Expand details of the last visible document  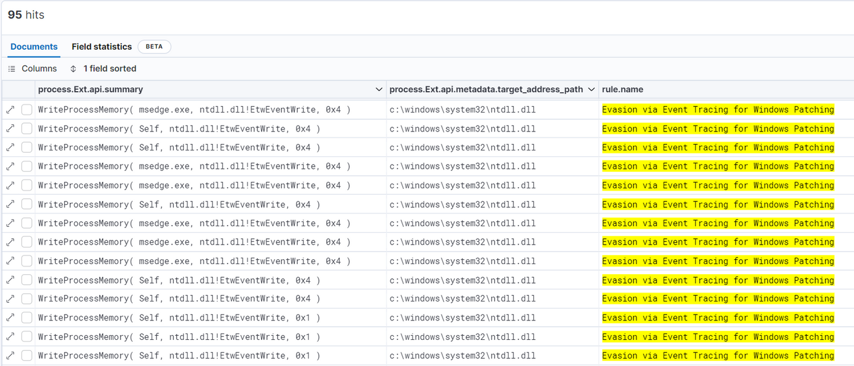tap(12, 355)
